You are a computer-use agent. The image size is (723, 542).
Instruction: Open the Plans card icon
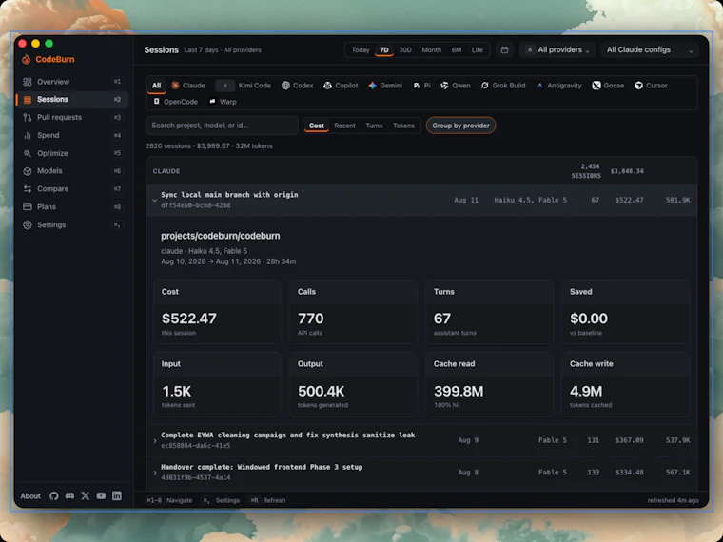point(28,207)
